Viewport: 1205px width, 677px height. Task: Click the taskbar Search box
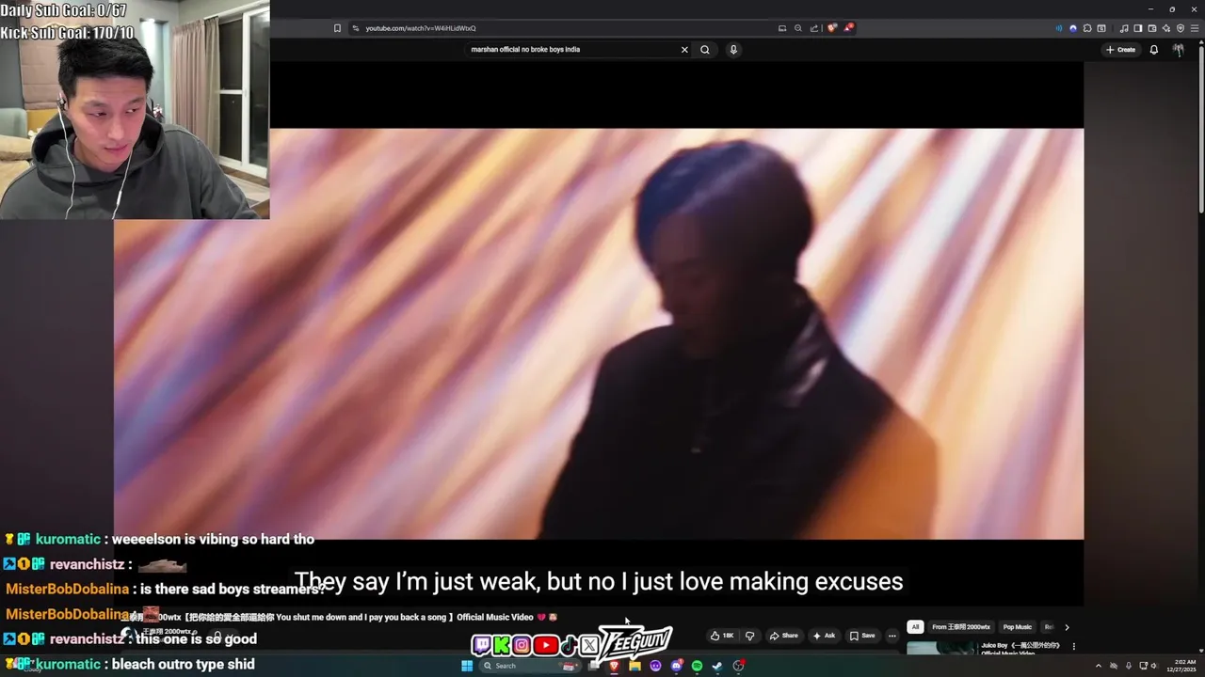(530, 666)
